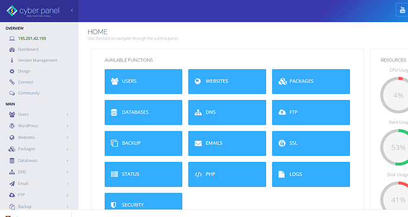Image resolution: width=408 pixels, height=217 pixels.
Task: Click the database icon on DATABASES tile
Action: coord(114,112)
